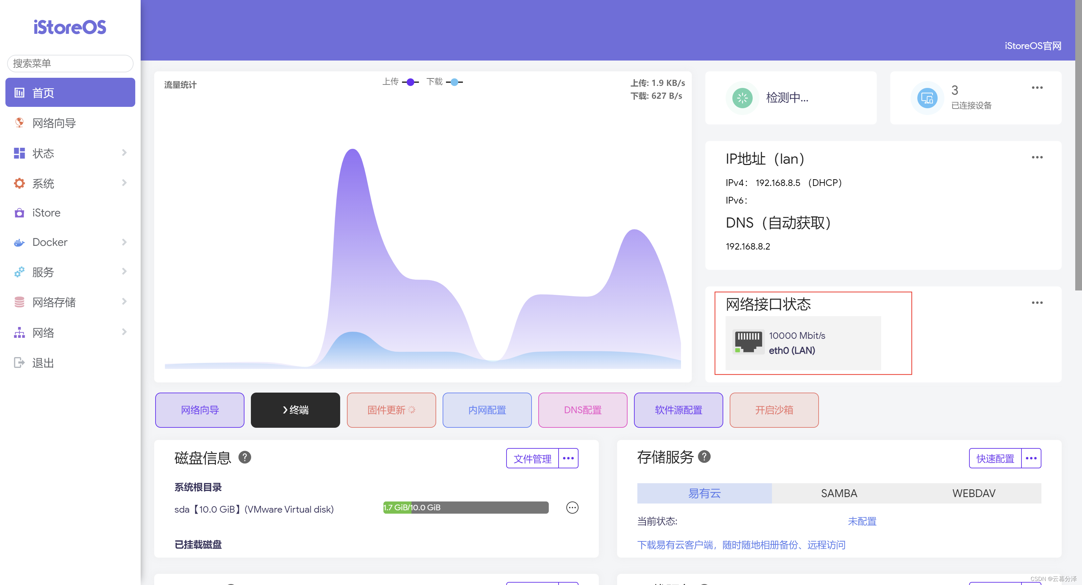This screenshot has width=1082, height=585.
Task: Click the eth0 LAN port icon
Action: 748,342
